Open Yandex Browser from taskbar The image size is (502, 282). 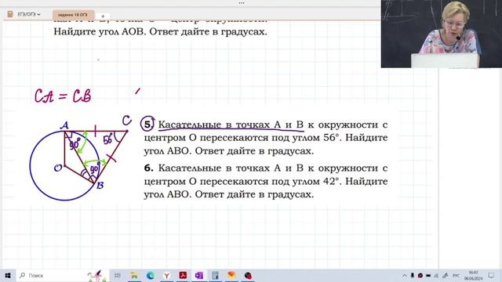point(166,275)
